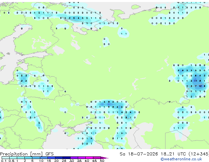The height and width of the screenshot is (162, 209).
Task: Click the 'GFS' model label
Action: coord(49,154)
